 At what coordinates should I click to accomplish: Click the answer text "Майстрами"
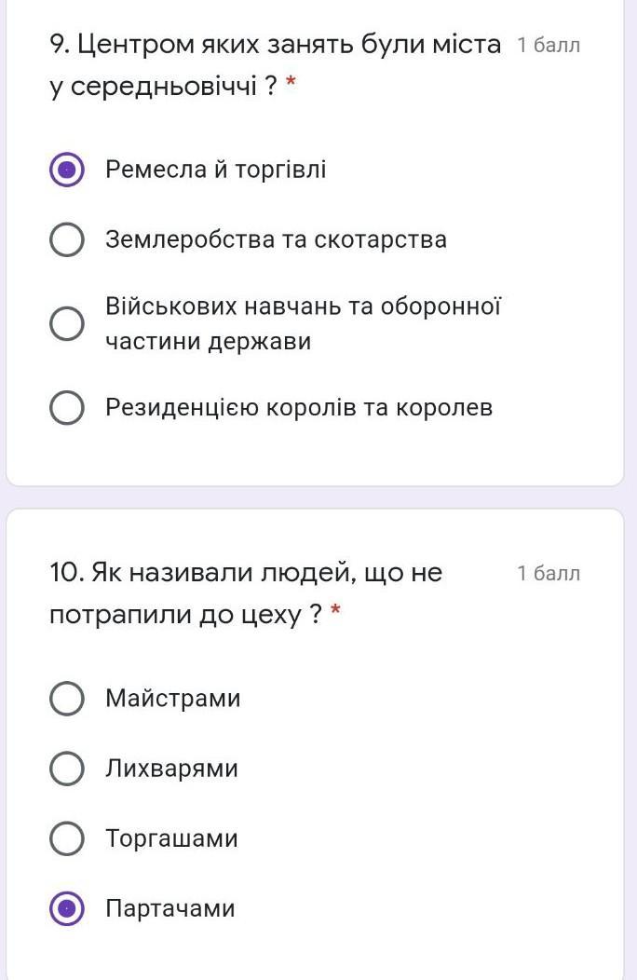coord(173,698)
